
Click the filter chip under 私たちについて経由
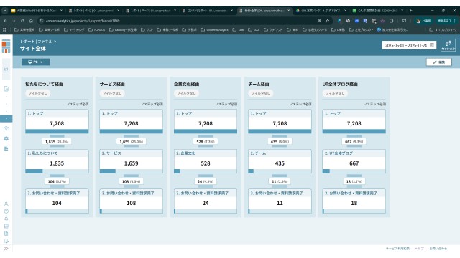[37, 93]
